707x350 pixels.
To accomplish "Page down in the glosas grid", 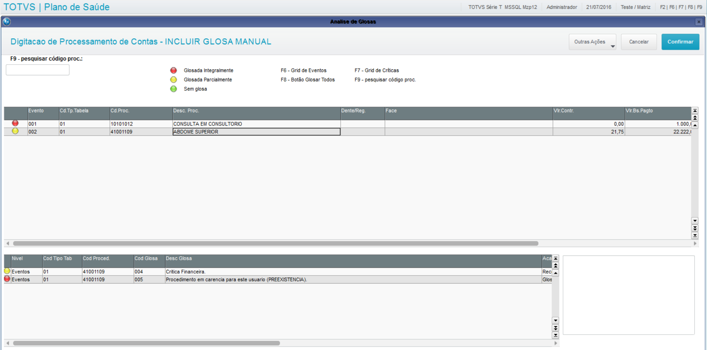I will (556, 328).
